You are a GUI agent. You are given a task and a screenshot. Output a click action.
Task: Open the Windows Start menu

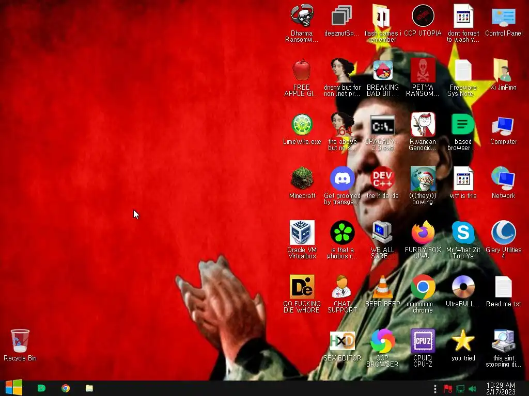14,388
